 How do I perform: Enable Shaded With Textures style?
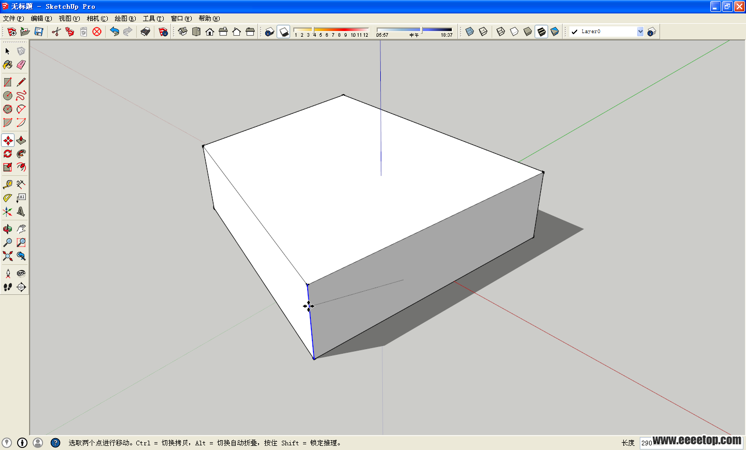click(x=541, y=32)
